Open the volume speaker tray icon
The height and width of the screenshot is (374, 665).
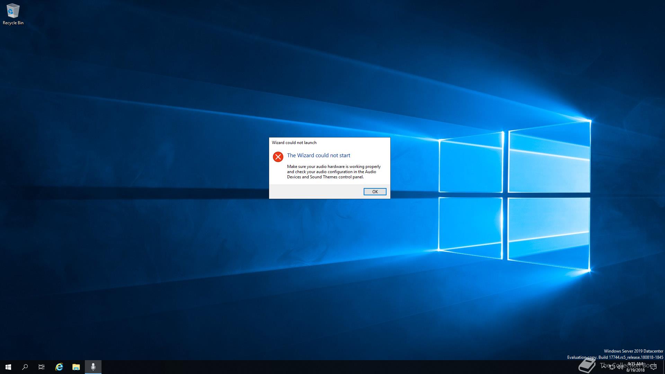click(x=620, y=367)
